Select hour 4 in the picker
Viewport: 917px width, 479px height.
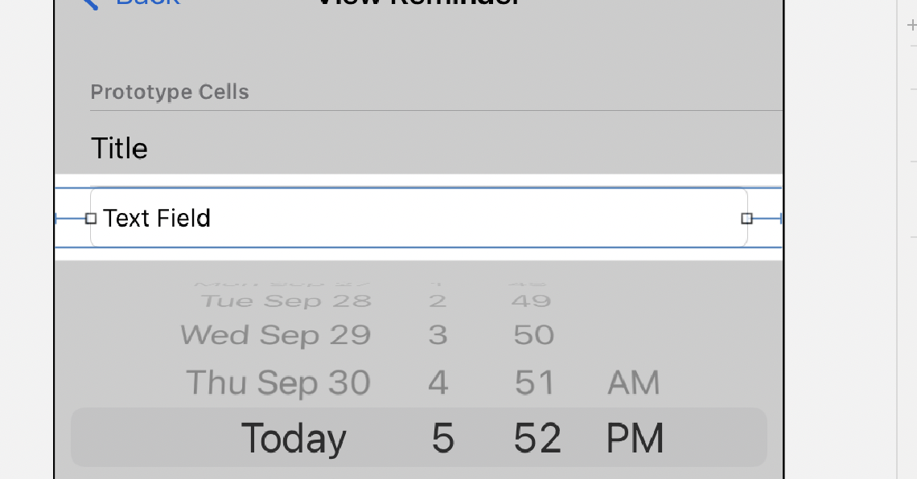tap(438, 383)
